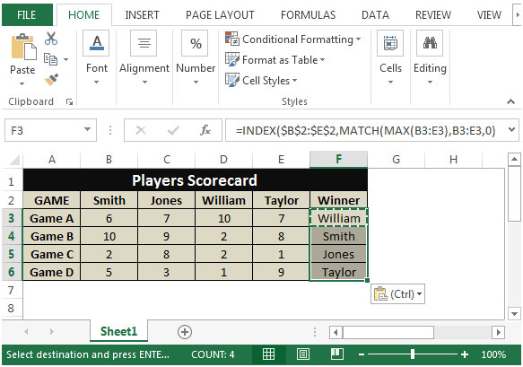Select column A header
Image resolution: width=523 pixels, height=367 pixels.
click(x=52, y=160)
